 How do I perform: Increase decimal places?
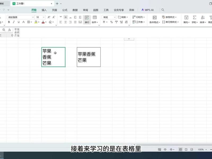(x=121, y=22)
